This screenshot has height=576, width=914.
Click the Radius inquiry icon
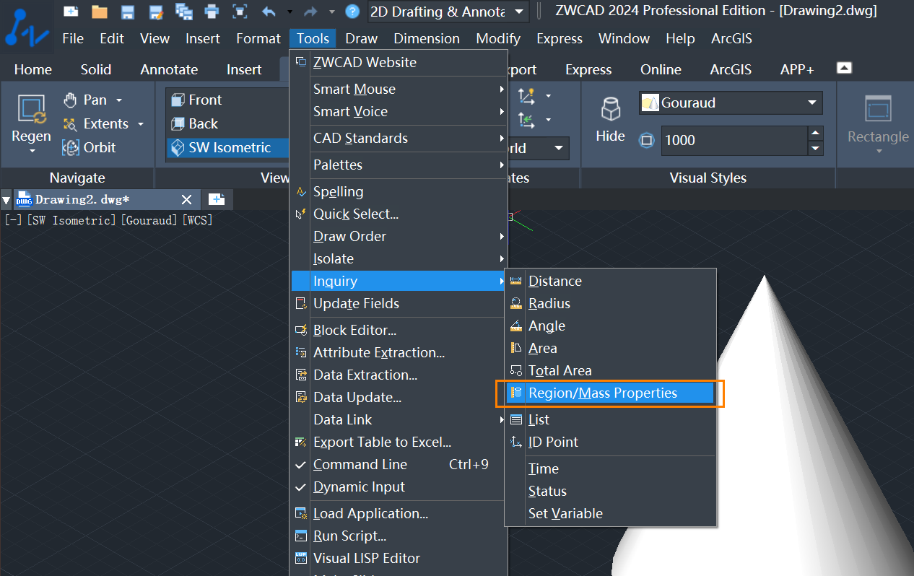click(x=515, y=304)
